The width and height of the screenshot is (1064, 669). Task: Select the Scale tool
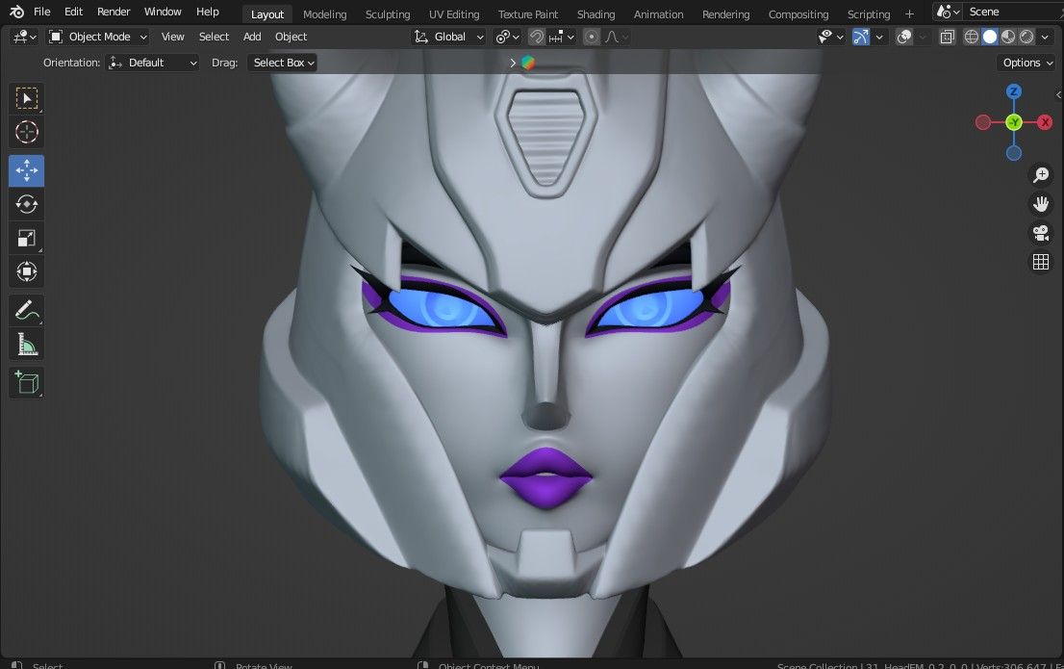[x=27, y=238]
